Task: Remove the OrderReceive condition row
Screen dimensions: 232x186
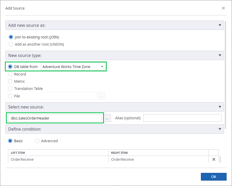Action: pyautogui.click(x=214, y=159)
